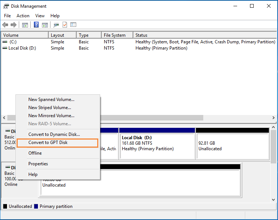
Task: Choose New Mirrored Volume option
Action: [58, 115]
